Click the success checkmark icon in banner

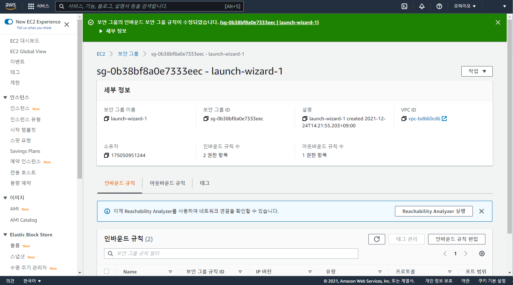pyautogui.click(x=91, y=22)
